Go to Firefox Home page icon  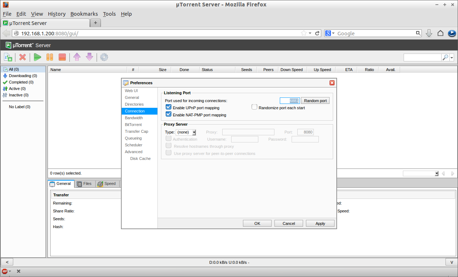point(440,33)
